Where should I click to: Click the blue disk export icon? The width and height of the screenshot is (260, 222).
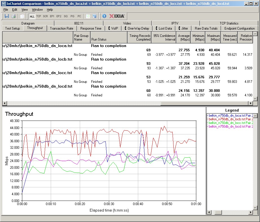95,16
